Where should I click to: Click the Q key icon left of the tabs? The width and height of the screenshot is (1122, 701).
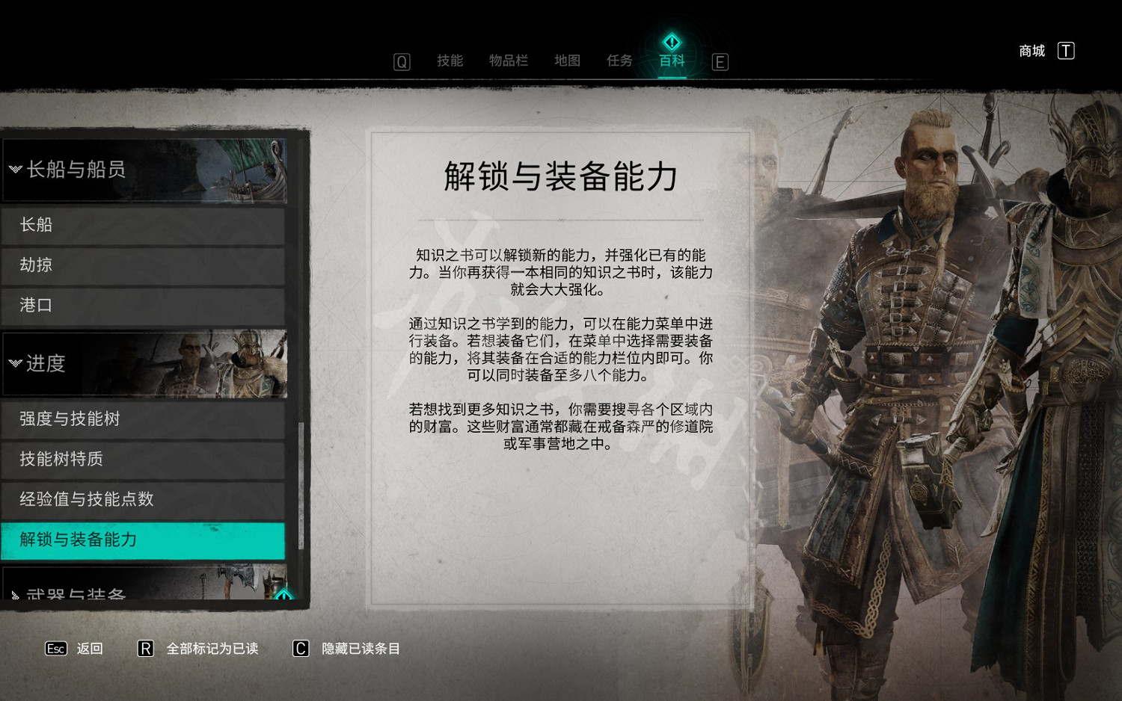402,62
